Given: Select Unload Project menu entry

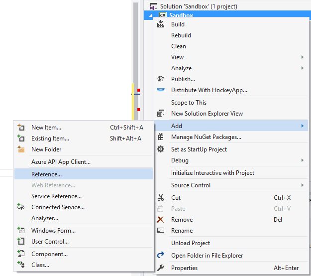Looking at the screenshot, I should click(x=191, y=243).
